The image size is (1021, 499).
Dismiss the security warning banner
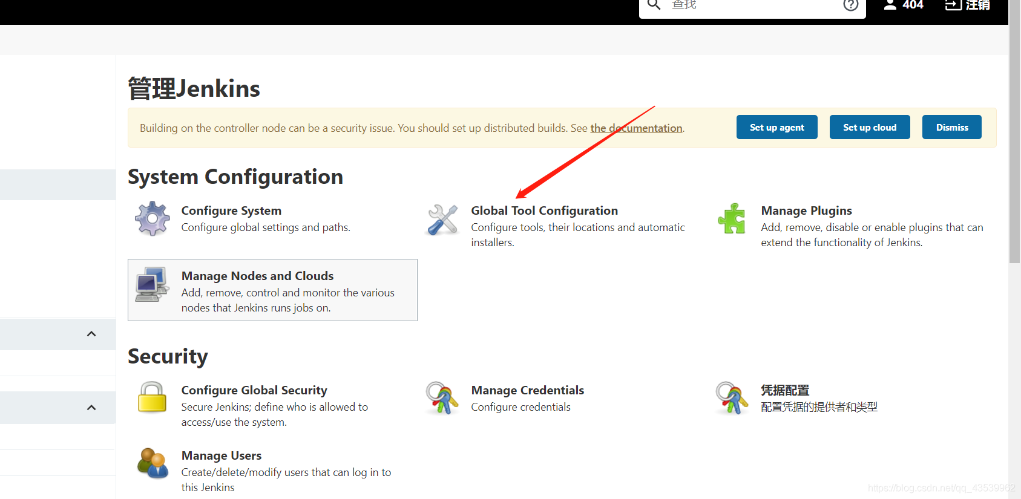tap(951, 127)
